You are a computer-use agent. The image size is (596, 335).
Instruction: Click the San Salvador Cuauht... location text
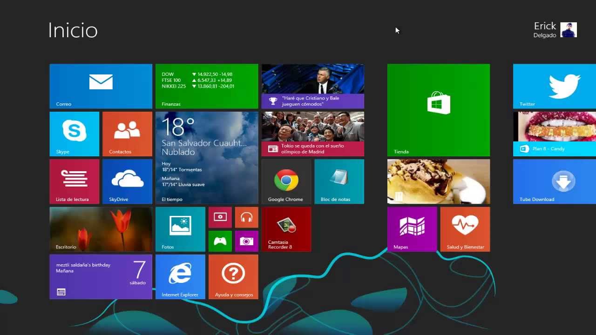[x=204, y=143]
